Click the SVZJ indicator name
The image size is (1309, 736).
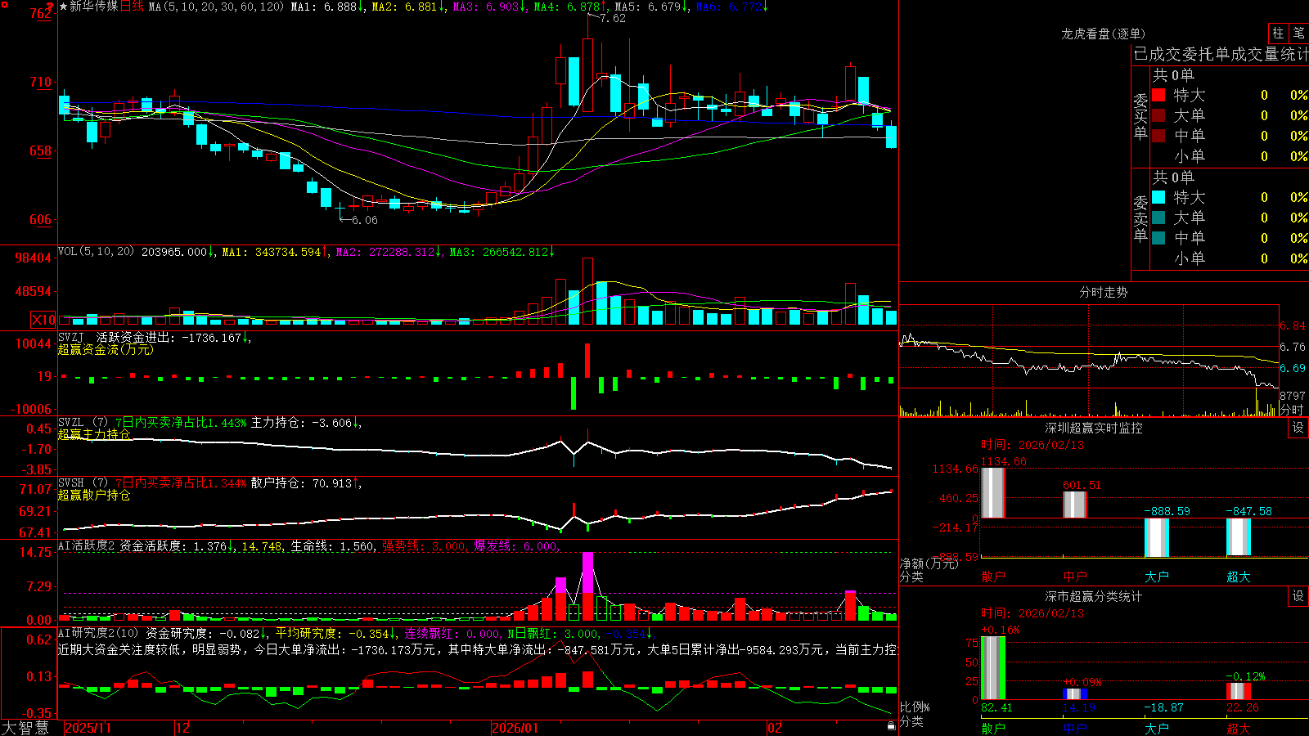pyautogui.click(x=71, y=337)
